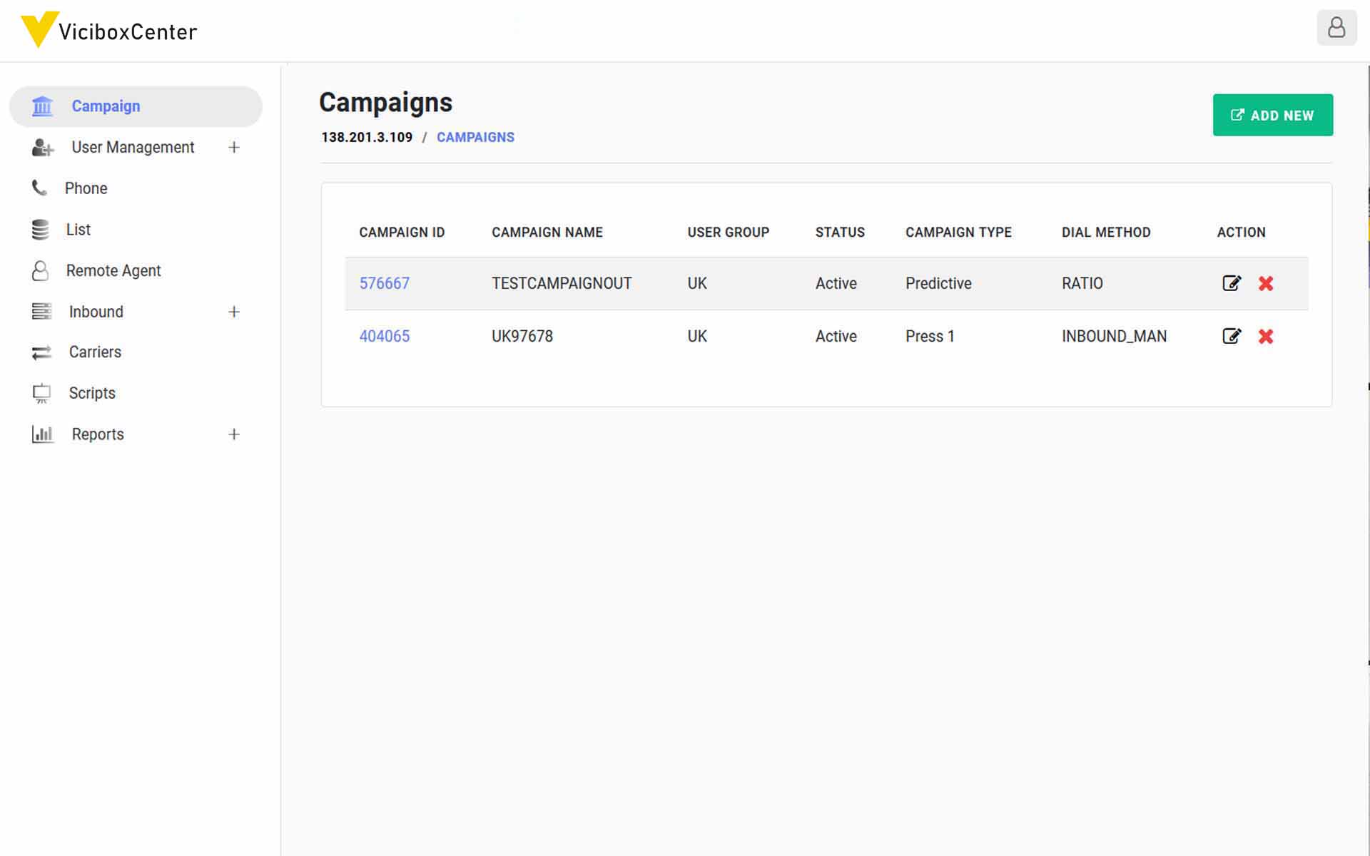The width and height of the screenshot is (1370, 856).
Task: Click the List database icon
Action: coord(41,229)
